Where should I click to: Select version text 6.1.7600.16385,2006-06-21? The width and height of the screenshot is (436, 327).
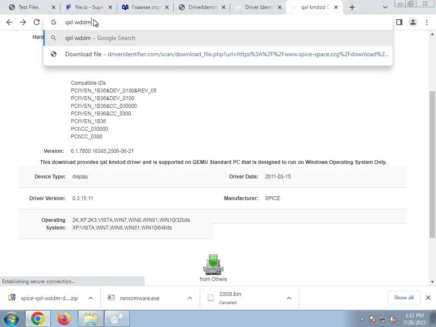pos(102,151)
